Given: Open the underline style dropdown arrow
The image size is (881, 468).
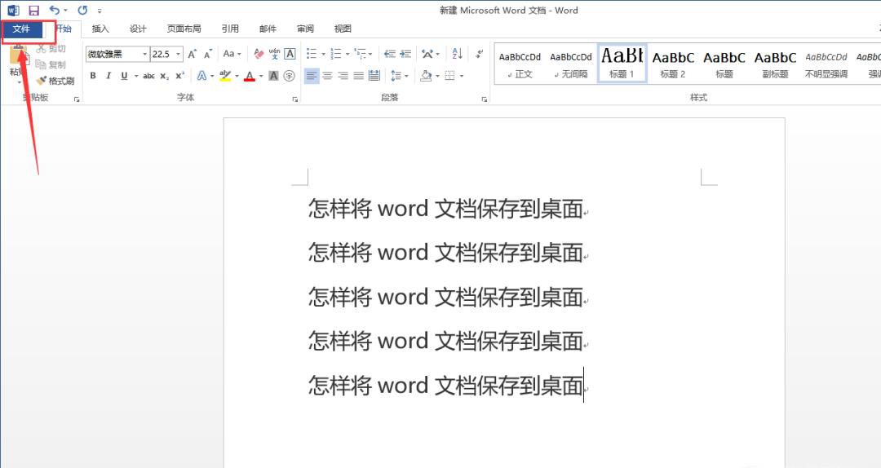Looking at the screenshot, I should coord(136,76).
